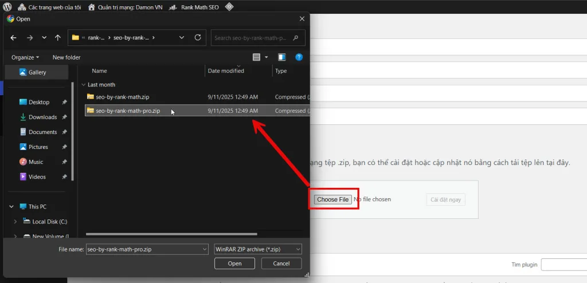Select seo-by-rank-math.zip file
Viewport: 587px width, 283px height.
point(122,97)
